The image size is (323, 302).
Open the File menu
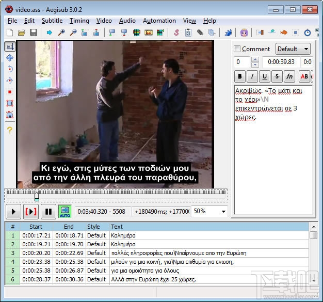[x=12, y=21]
